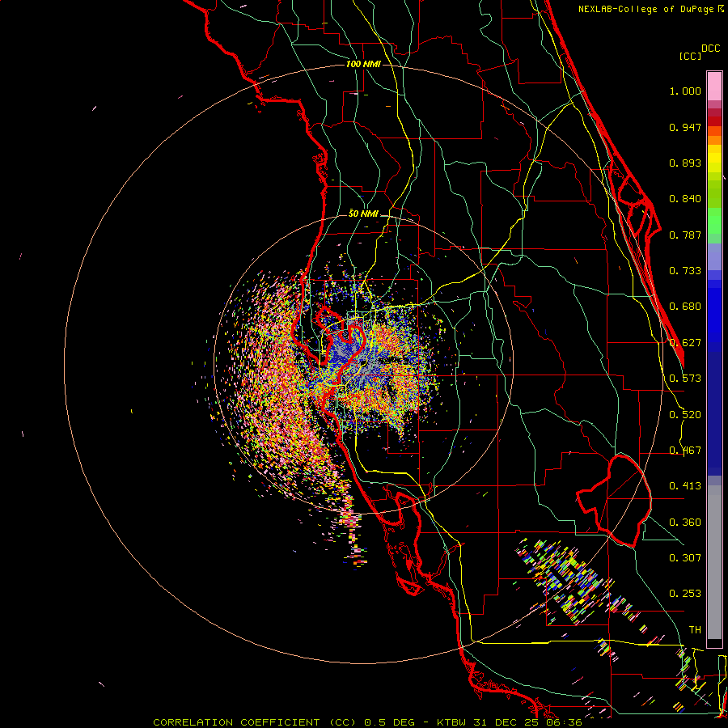Image resolution: width=728 pixels, height=728 pixels.
Task: Click the 100 NMI range ring label
Action: click(363, 64)
